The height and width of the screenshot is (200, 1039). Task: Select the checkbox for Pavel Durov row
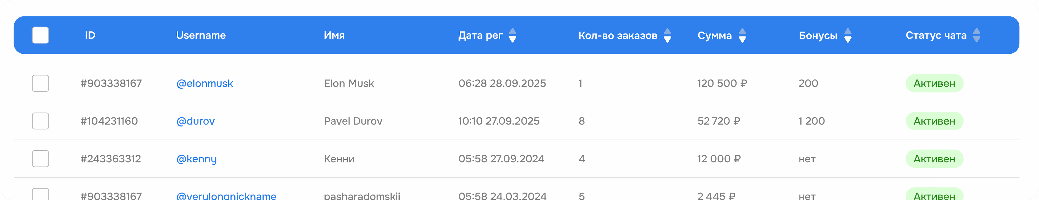[x=40, y=121]
